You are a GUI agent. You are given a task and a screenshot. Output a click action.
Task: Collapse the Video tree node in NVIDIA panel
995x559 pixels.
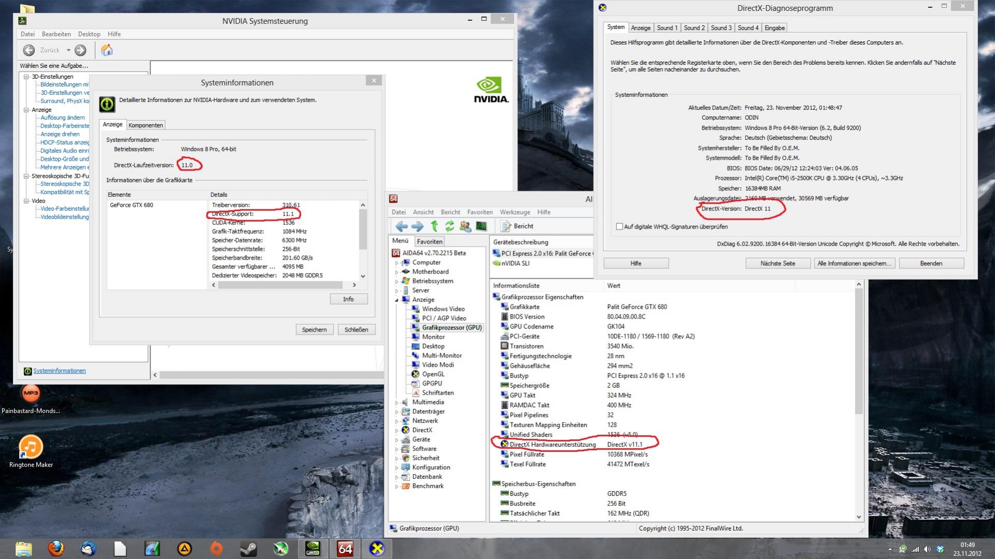[x=26, y=201]
